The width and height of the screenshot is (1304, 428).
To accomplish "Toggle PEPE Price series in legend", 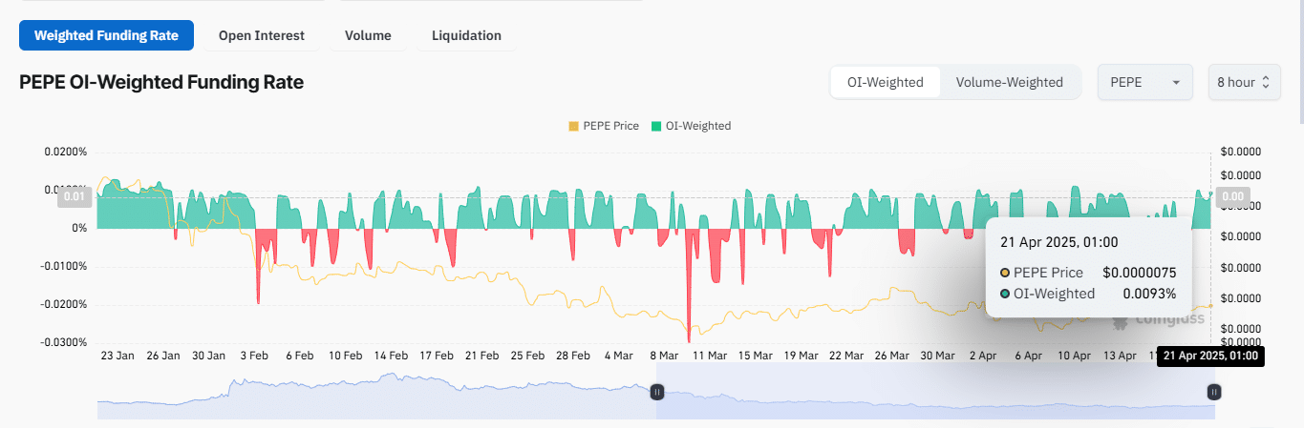I will 604,126.
